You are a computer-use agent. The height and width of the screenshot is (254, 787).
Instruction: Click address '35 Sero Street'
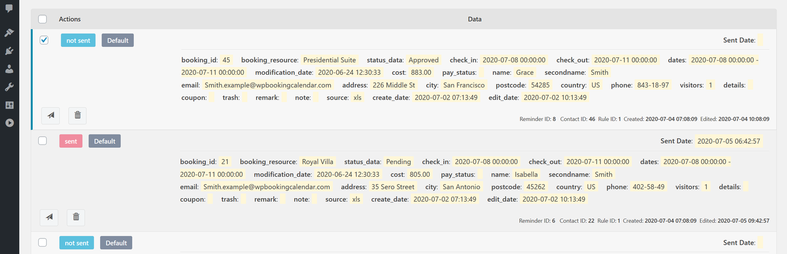coord(393,186)
